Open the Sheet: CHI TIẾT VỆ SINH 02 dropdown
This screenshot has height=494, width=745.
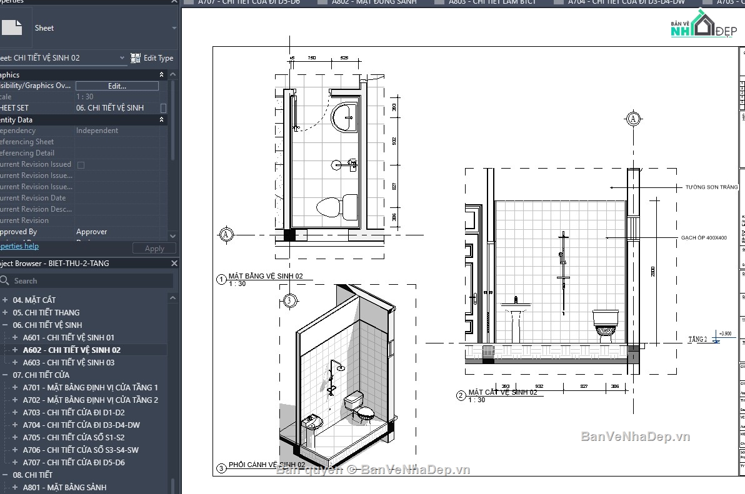click(122, 58)
